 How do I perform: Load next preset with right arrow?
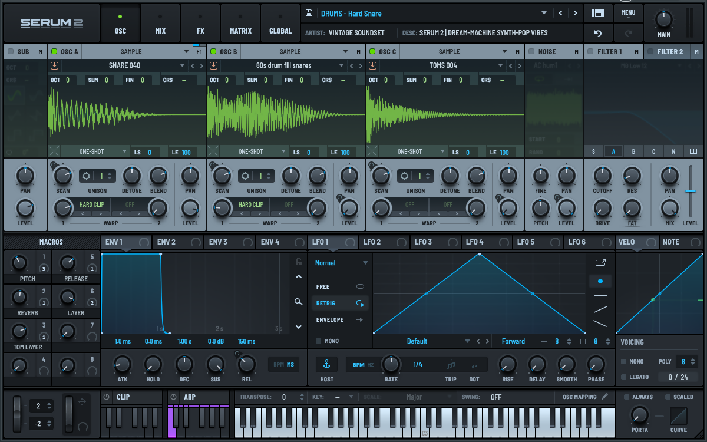[x=575, y=13]
